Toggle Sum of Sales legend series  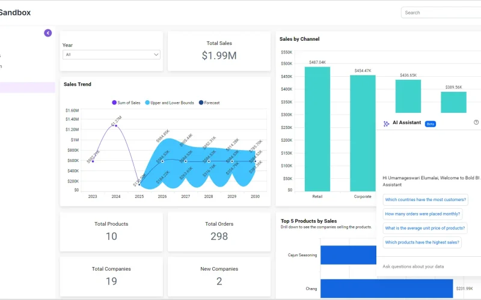[126, 103]
